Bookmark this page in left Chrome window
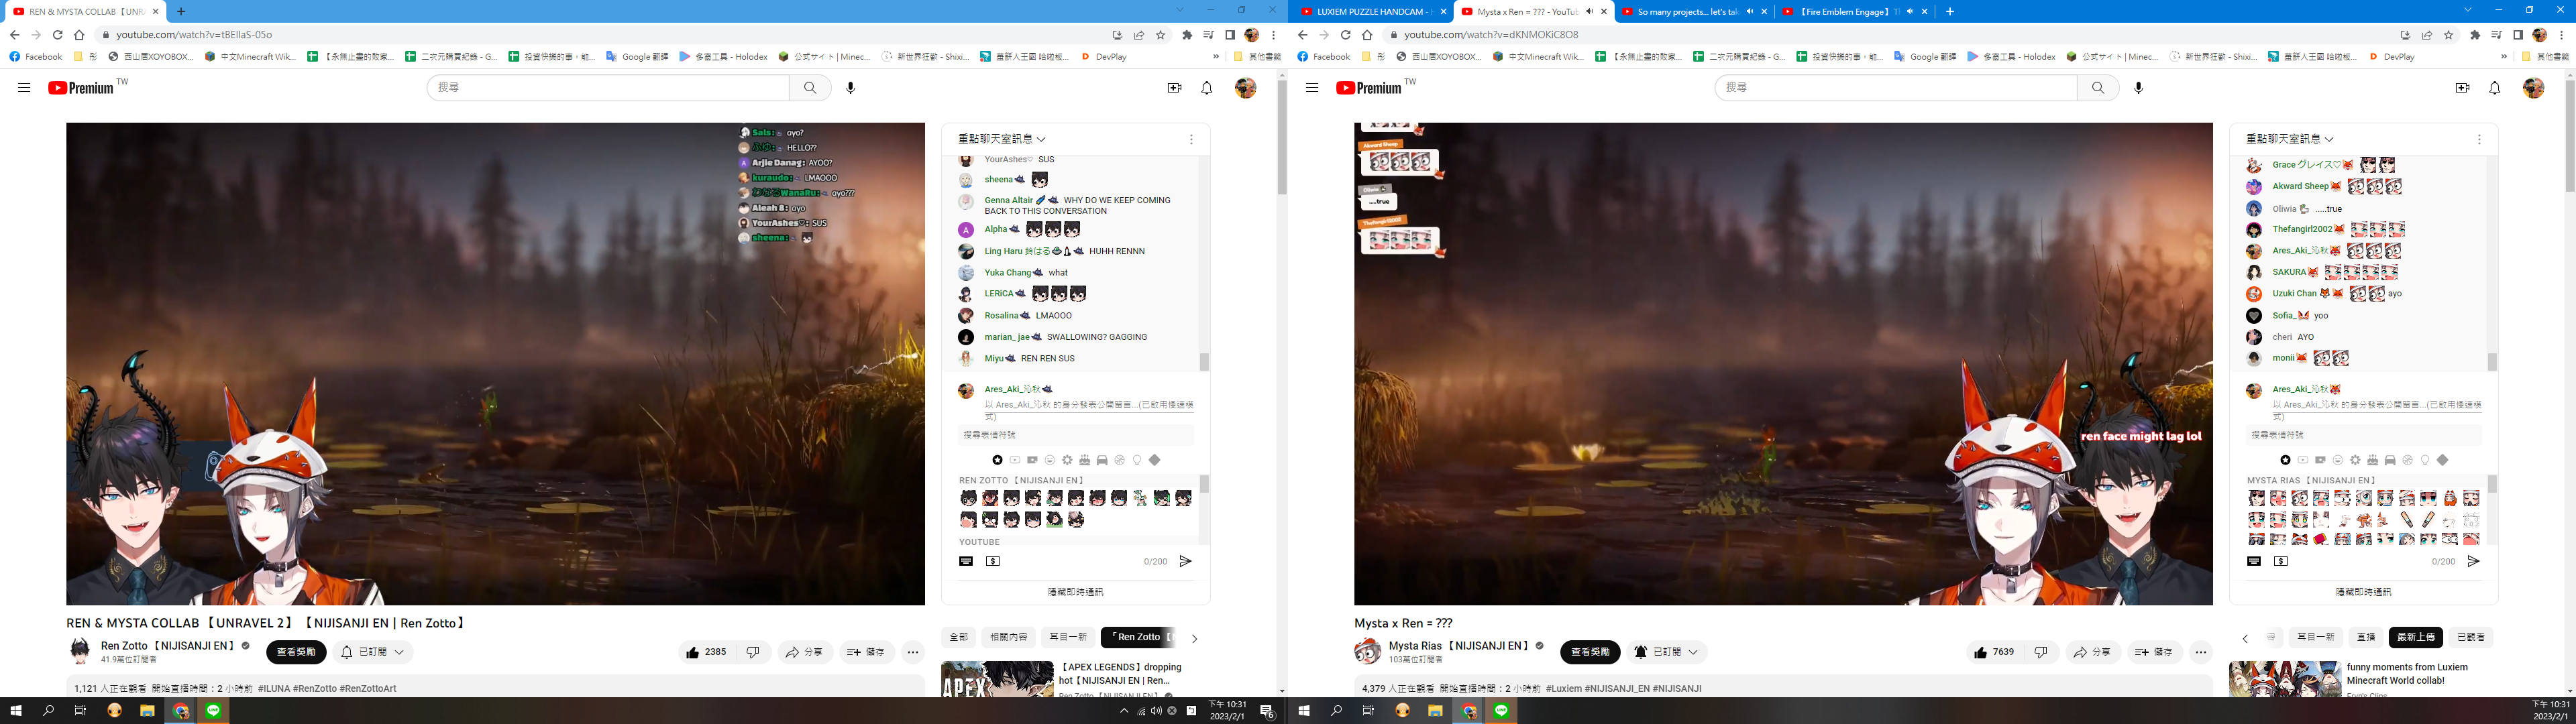This screenshot has width=2576, height=724. click(x=1160, y=35)
